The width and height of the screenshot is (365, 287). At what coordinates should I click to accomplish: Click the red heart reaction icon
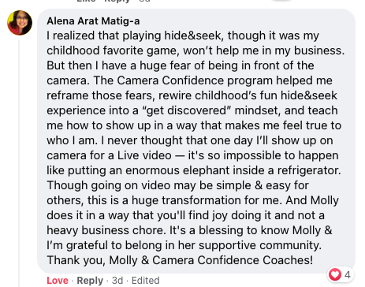click(335, 274)
